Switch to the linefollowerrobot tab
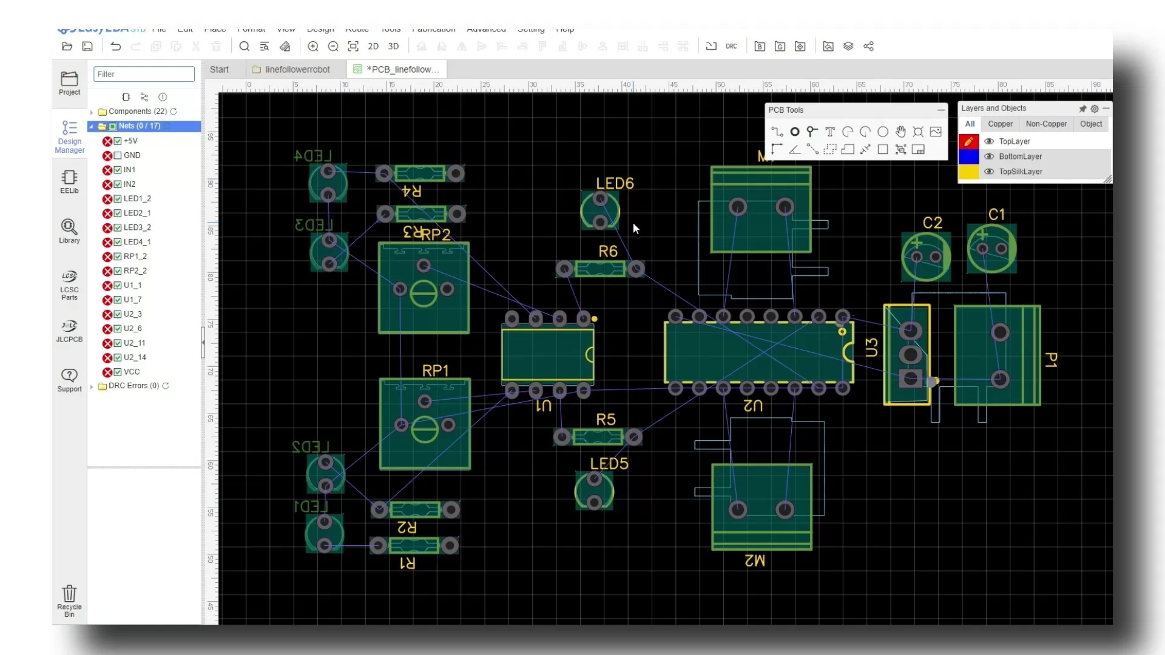This screenshot has height=655, width=1165. point(291,69)
